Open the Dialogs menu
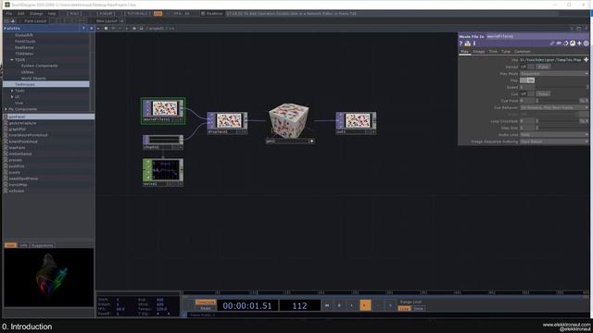Screen dimensions: 593x333 [36, 14]
